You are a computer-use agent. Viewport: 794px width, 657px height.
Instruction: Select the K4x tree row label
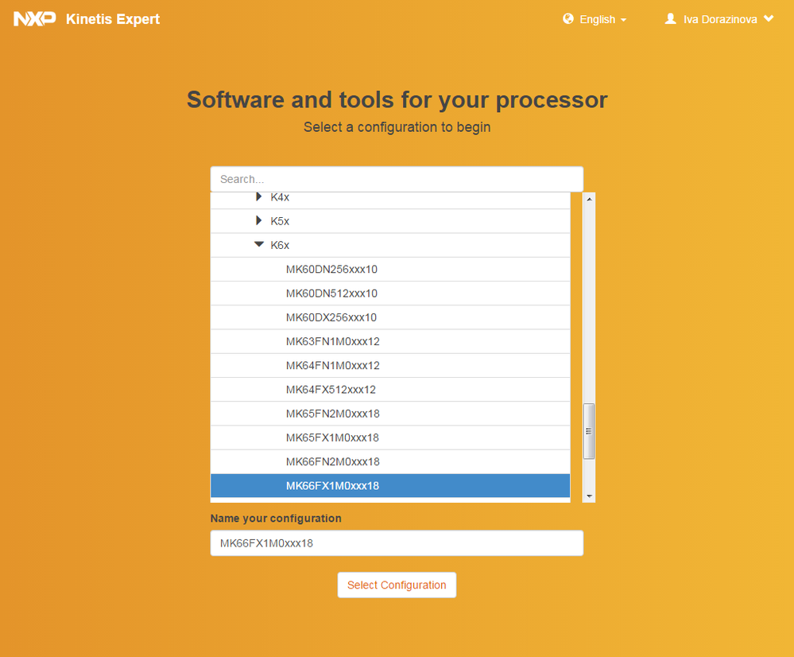280,197
